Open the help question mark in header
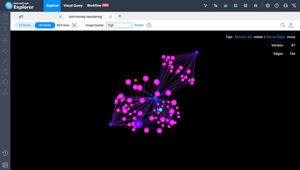Screen dimensions: 300x170 pos(277,5)
